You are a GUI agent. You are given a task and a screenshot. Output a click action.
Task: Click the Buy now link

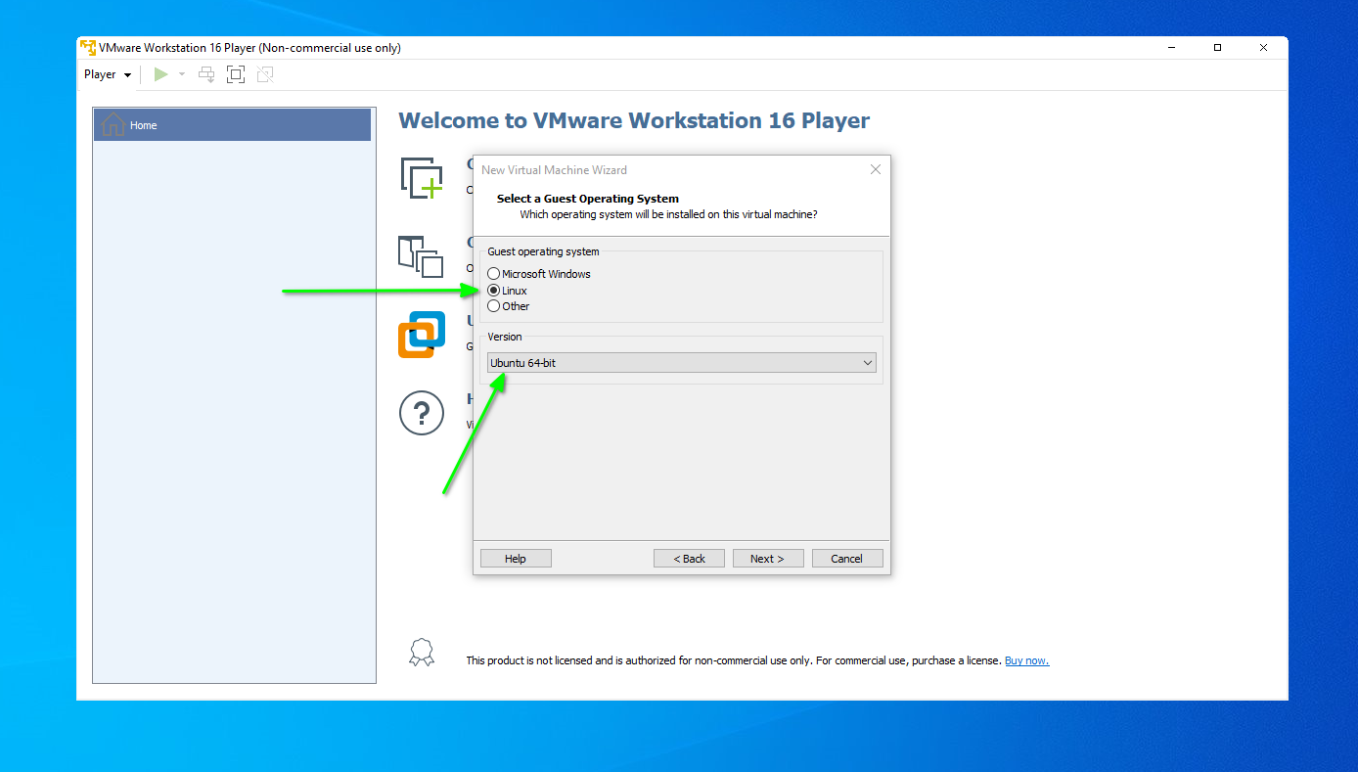(x=1025, y=659)
